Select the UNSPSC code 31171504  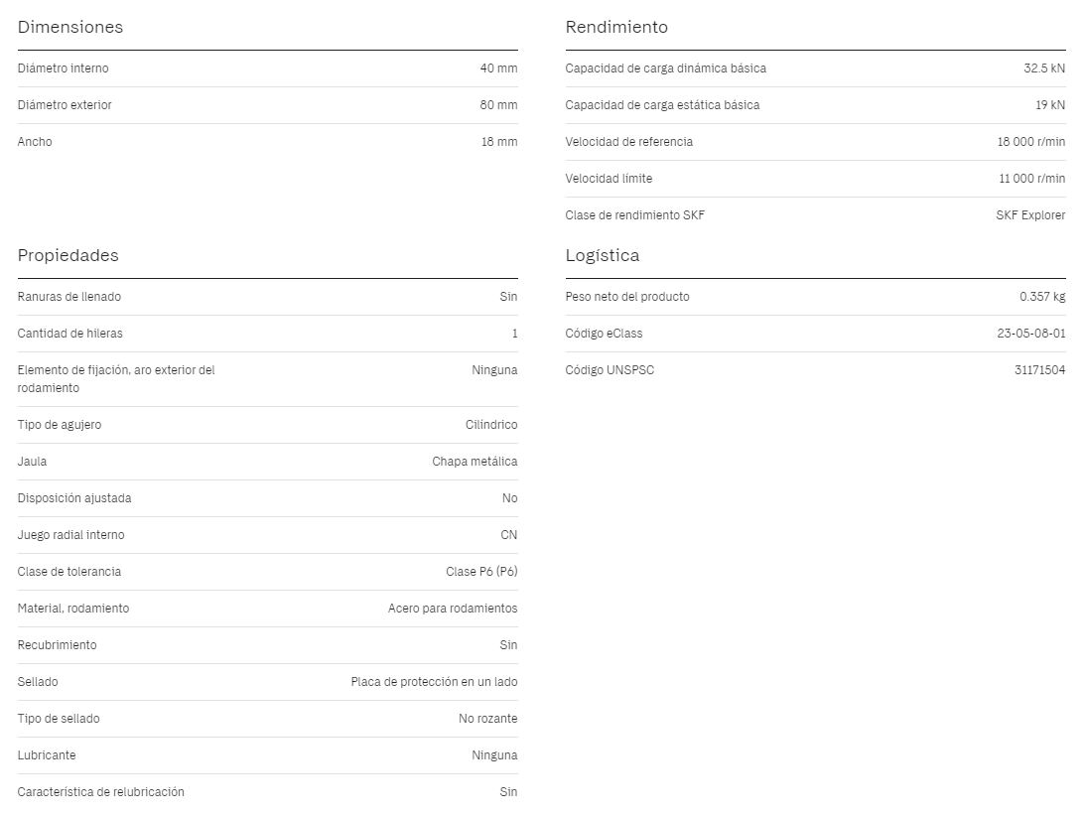tap(1039, 369)
